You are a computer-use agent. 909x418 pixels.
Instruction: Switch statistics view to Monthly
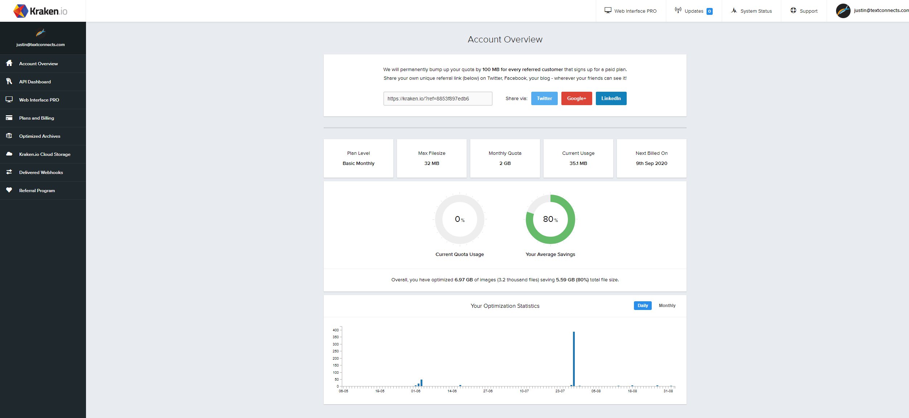[667, 306]
